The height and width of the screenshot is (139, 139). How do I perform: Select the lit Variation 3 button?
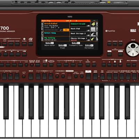(x=10, y=76)
